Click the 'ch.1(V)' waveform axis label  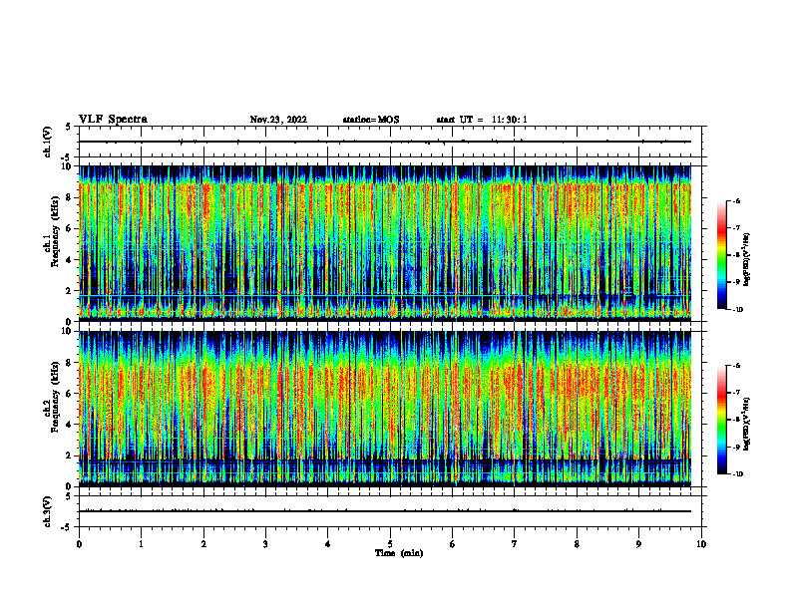48,142
